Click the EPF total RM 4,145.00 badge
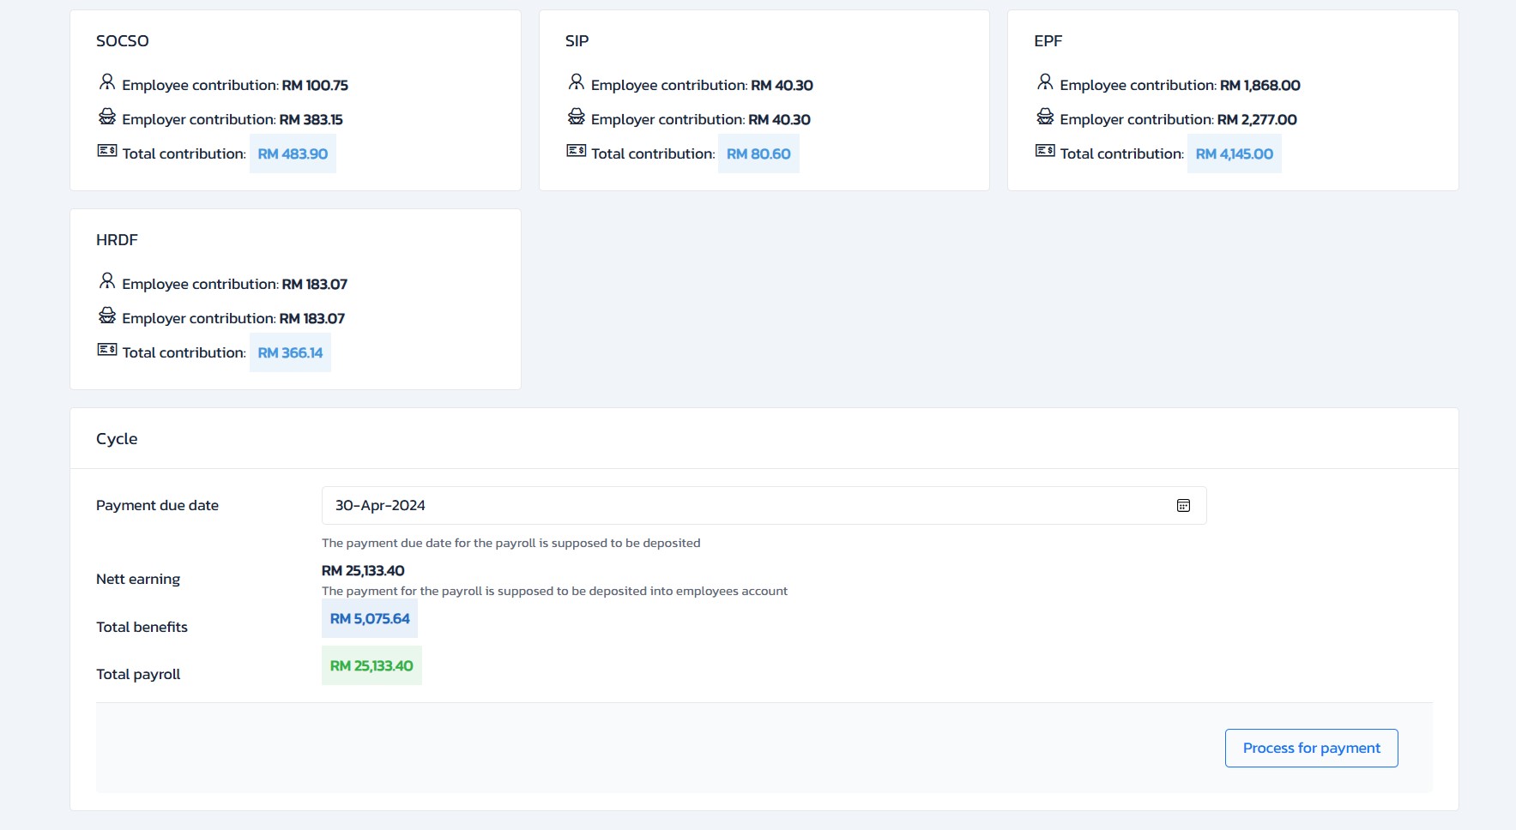The image size is (1516, 830). coord(1234,154)
